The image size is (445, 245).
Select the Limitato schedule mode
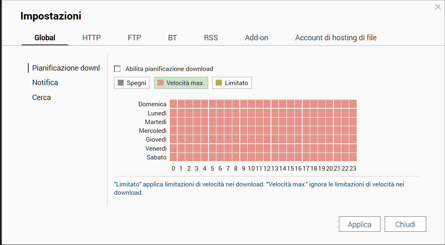(232, 83)
